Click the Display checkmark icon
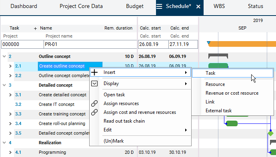Viewport: 276px width, 157px height. 94,83
